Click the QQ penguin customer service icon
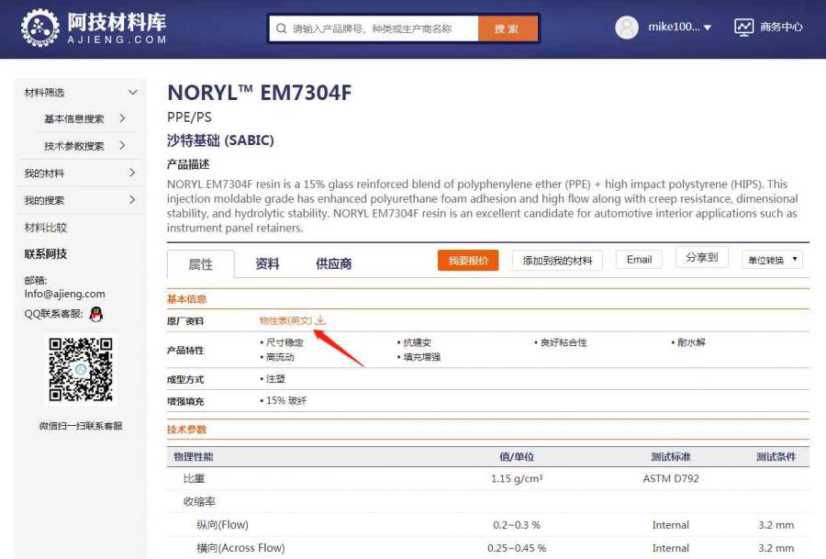Screen dimensions: 826x559 [x=96, y=314]
